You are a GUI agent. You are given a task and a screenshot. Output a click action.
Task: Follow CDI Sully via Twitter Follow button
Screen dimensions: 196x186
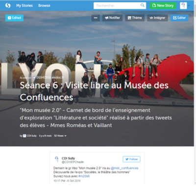pos(131,159)
